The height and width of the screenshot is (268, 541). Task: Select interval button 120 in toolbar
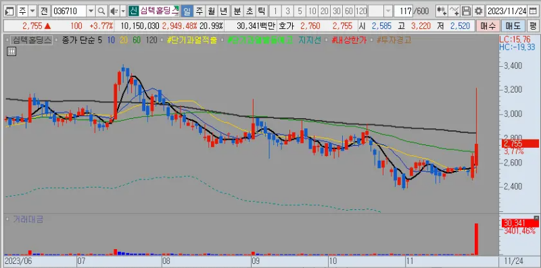pos(361,11)
